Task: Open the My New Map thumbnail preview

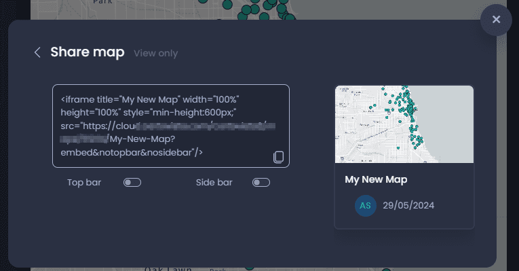Action: pos(404,124)
